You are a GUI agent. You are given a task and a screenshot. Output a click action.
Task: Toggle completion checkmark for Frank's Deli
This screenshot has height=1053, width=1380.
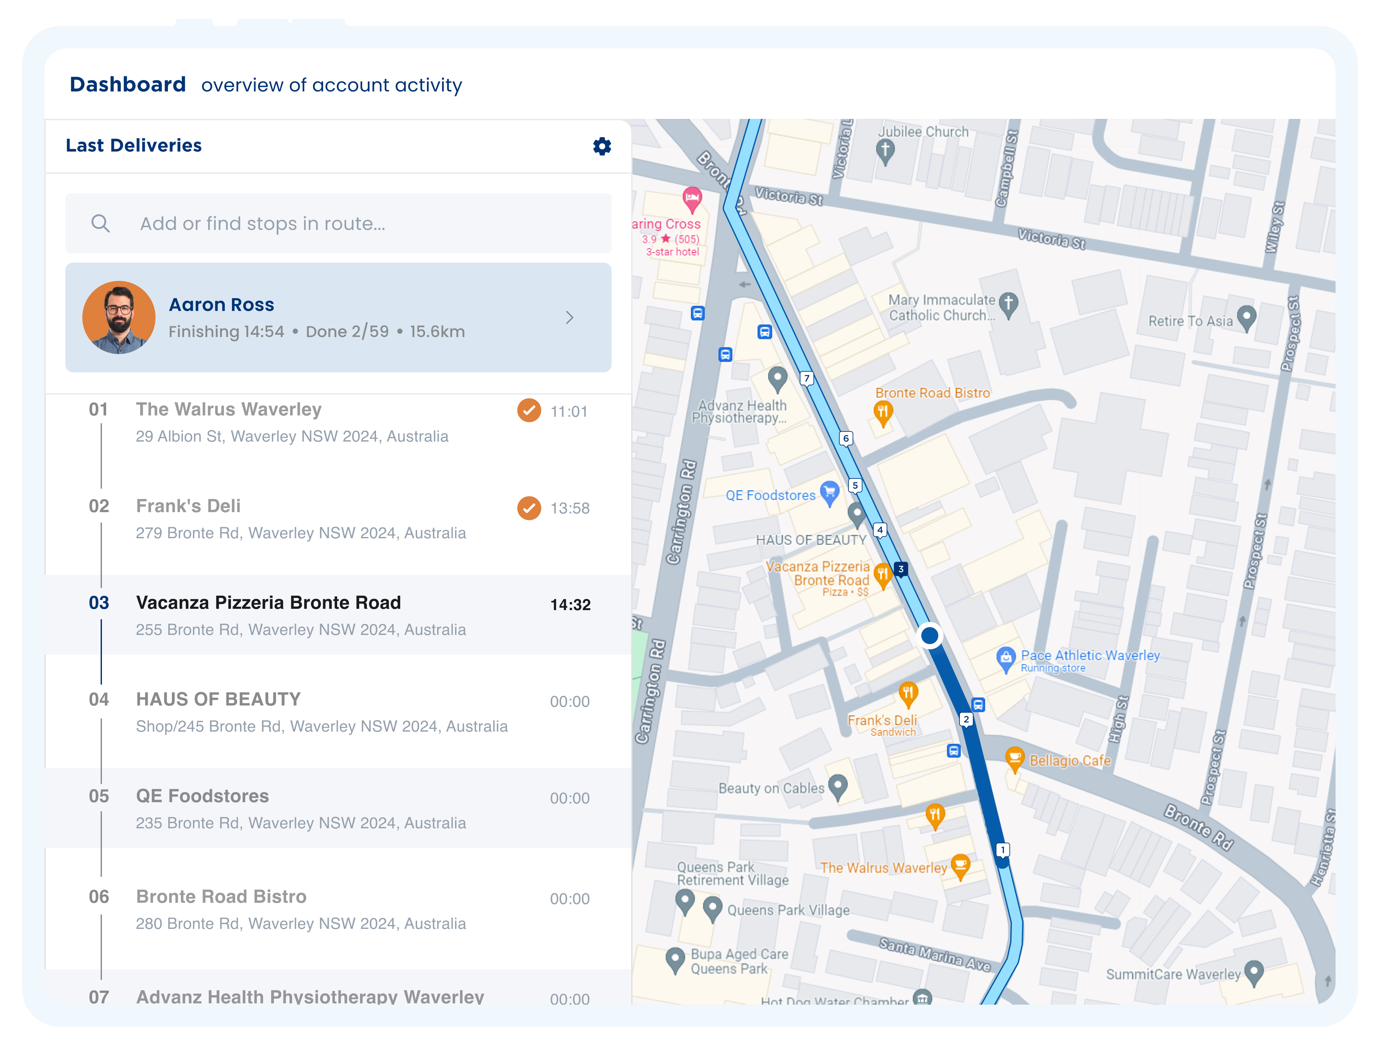(529, 508)
